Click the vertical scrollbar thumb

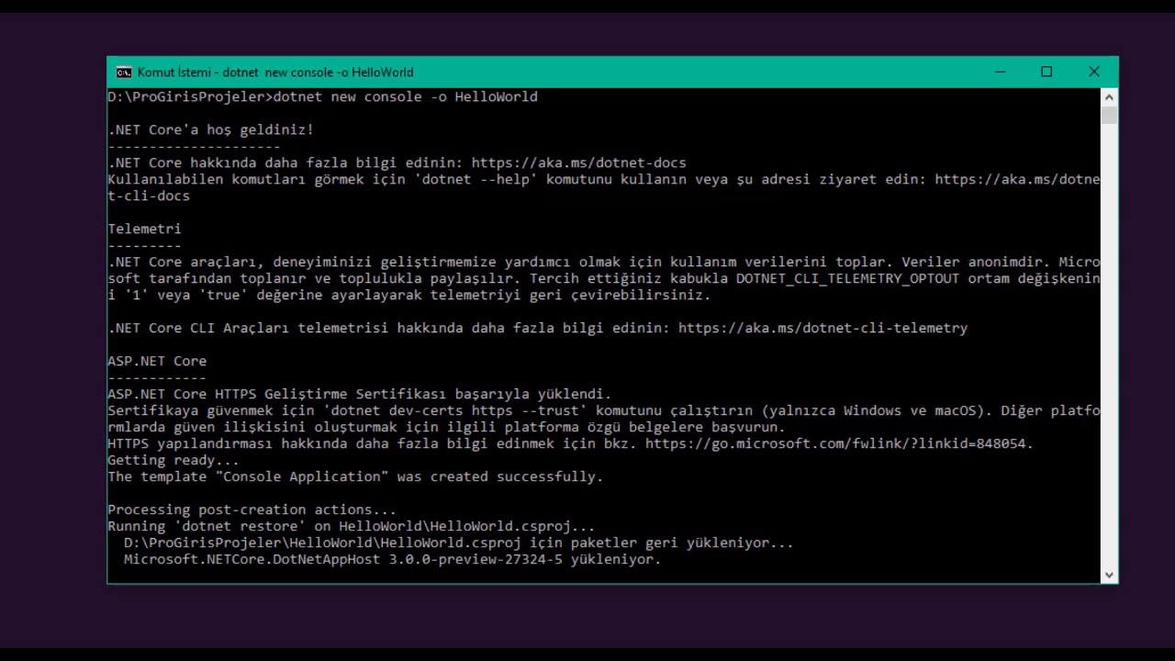(x=1109, y=116)
